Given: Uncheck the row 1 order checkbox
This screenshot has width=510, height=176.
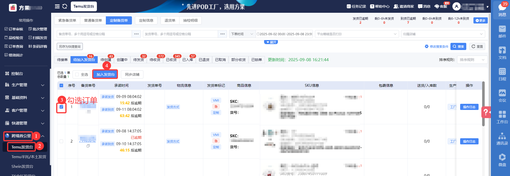Looking at the screenshot, I should click(x=61, y=107).
